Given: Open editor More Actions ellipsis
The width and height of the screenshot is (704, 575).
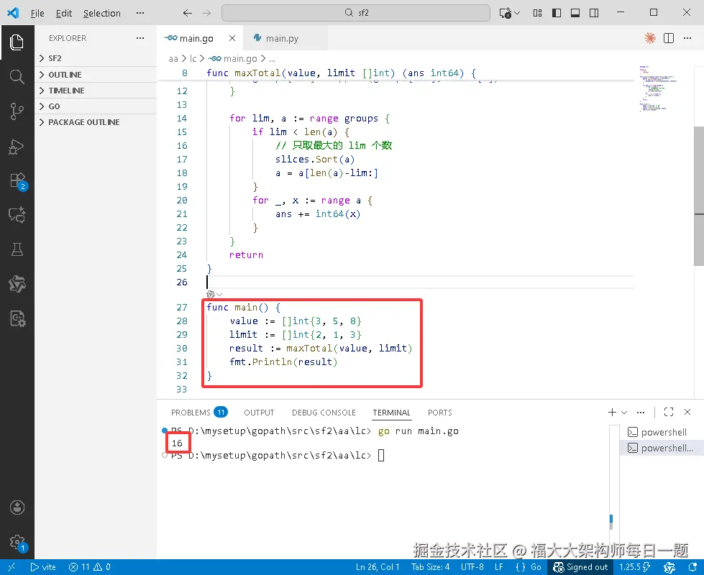Looking at the screenshot, I should [x=687, y=38].
